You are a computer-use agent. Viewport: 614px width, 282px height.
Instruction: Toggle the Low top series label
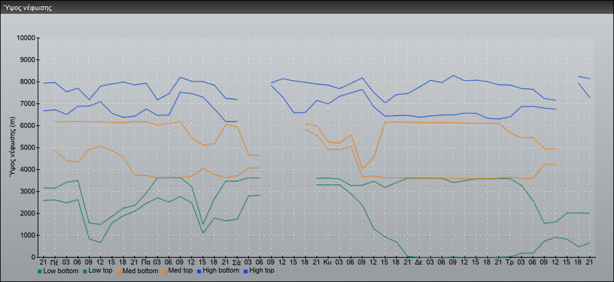[100, 271]
